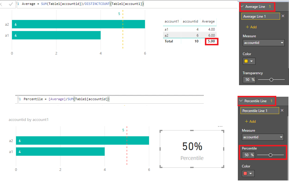The width and height of the screenshot is (289, 181).
Task: Select the a2 row in the table
Action: tap(190, 35)
